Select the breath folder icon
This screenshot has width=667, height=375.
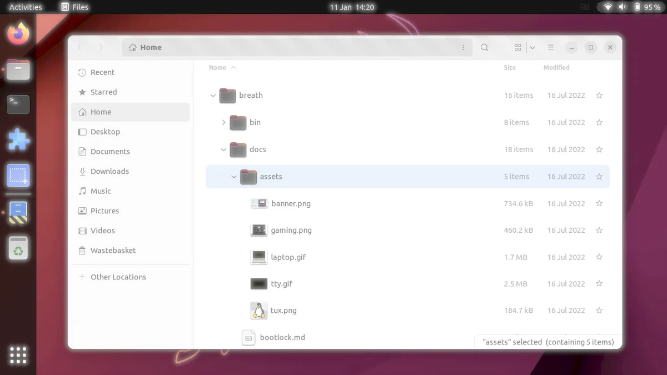[x=227, y=96]
